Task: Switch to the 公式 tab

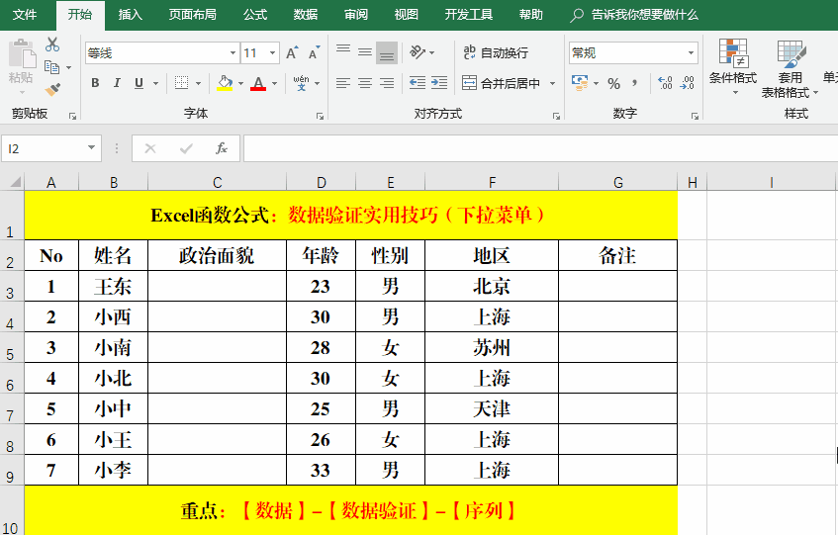Action: pyautogui.click(x=255, y=15)
